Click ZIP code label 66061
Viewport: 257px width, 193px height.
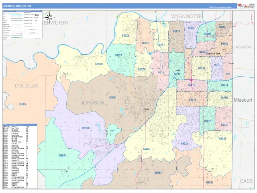tap(113, 97)
